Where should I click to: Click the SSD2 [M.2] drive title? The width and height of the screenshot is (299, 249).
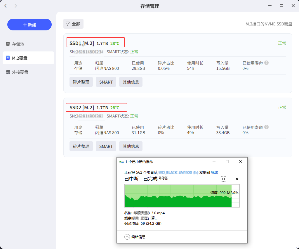click(82, 108)
